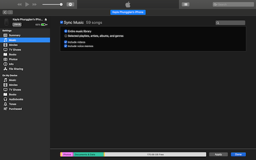The width and height of the screenshot is (256, 160).
Task: Click the On My Device section header
Action: point(10,75)
